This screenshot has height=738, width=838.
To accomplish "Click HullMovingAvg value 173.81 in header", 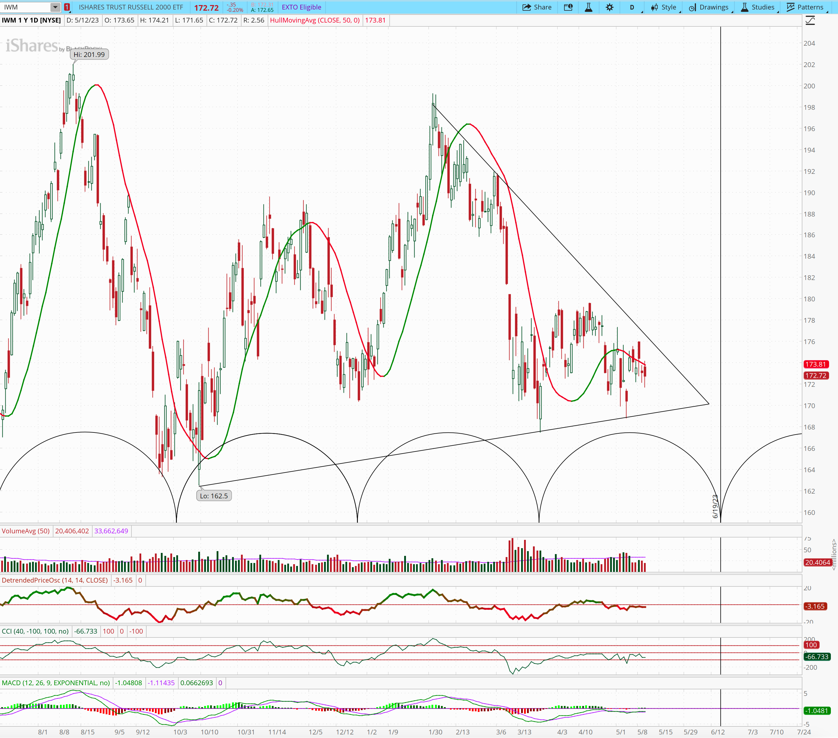I will pos(375,20).
